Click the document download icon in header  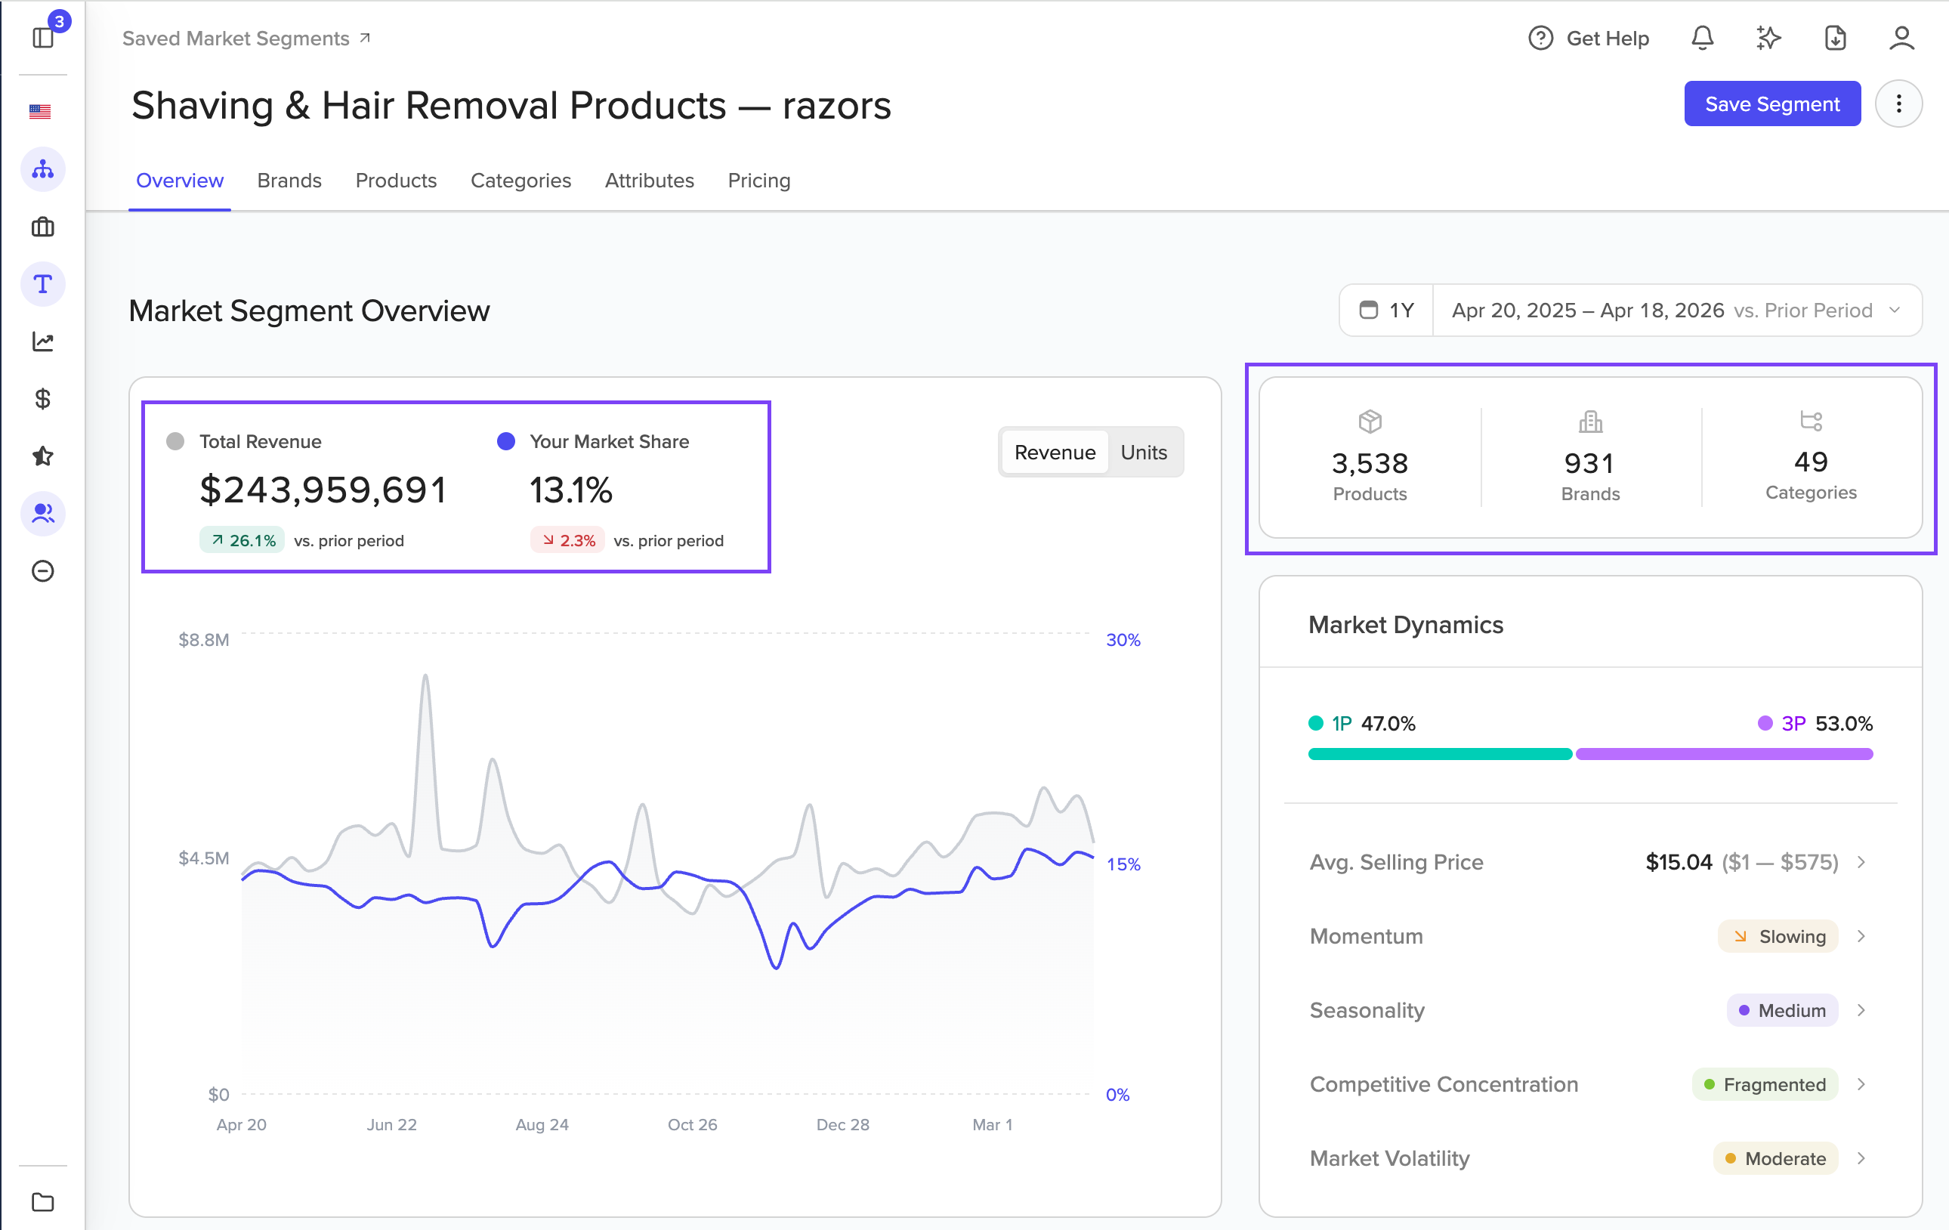pos(1835,38)
